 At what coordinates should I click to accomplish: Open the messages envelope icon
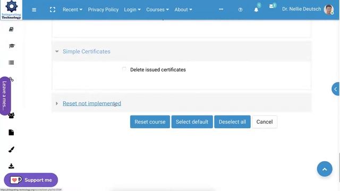tap(271, 6)
